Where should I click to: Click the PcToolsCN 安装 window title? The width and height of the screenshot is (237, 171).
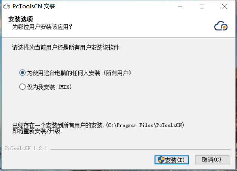click(34, 6)
